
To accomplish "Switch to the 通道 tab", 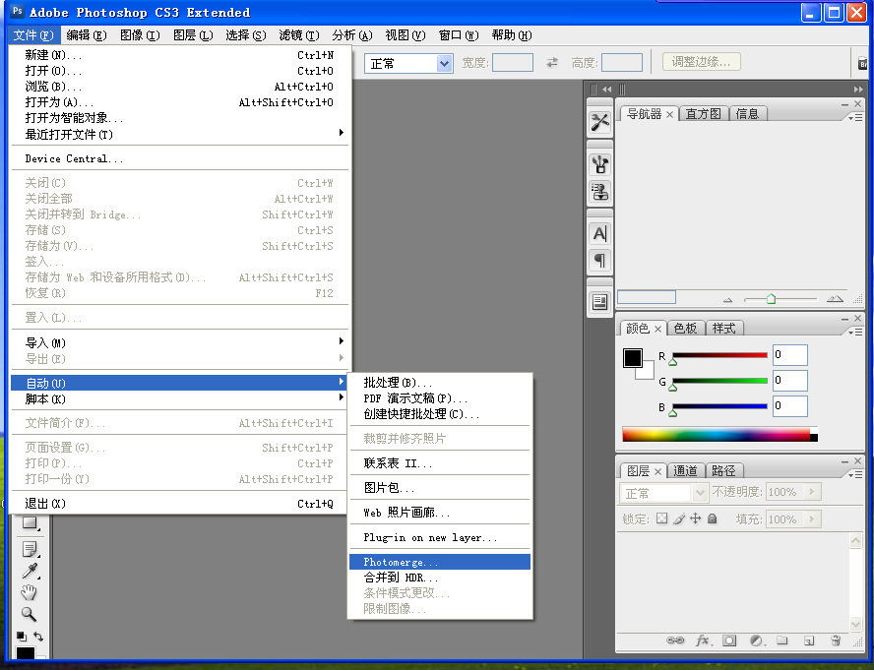I will pos(685,471).
